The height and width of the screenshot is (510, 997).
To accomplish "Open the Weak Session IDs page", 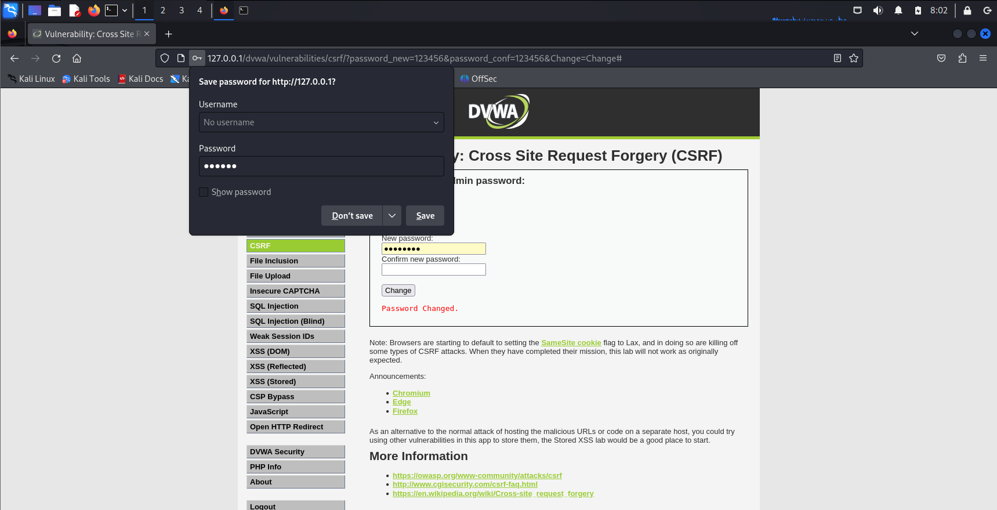I will [x=296, y=337].
